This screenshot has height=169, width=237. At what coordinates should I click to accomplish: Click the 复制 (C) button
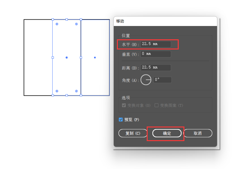(x=133, y=133)
